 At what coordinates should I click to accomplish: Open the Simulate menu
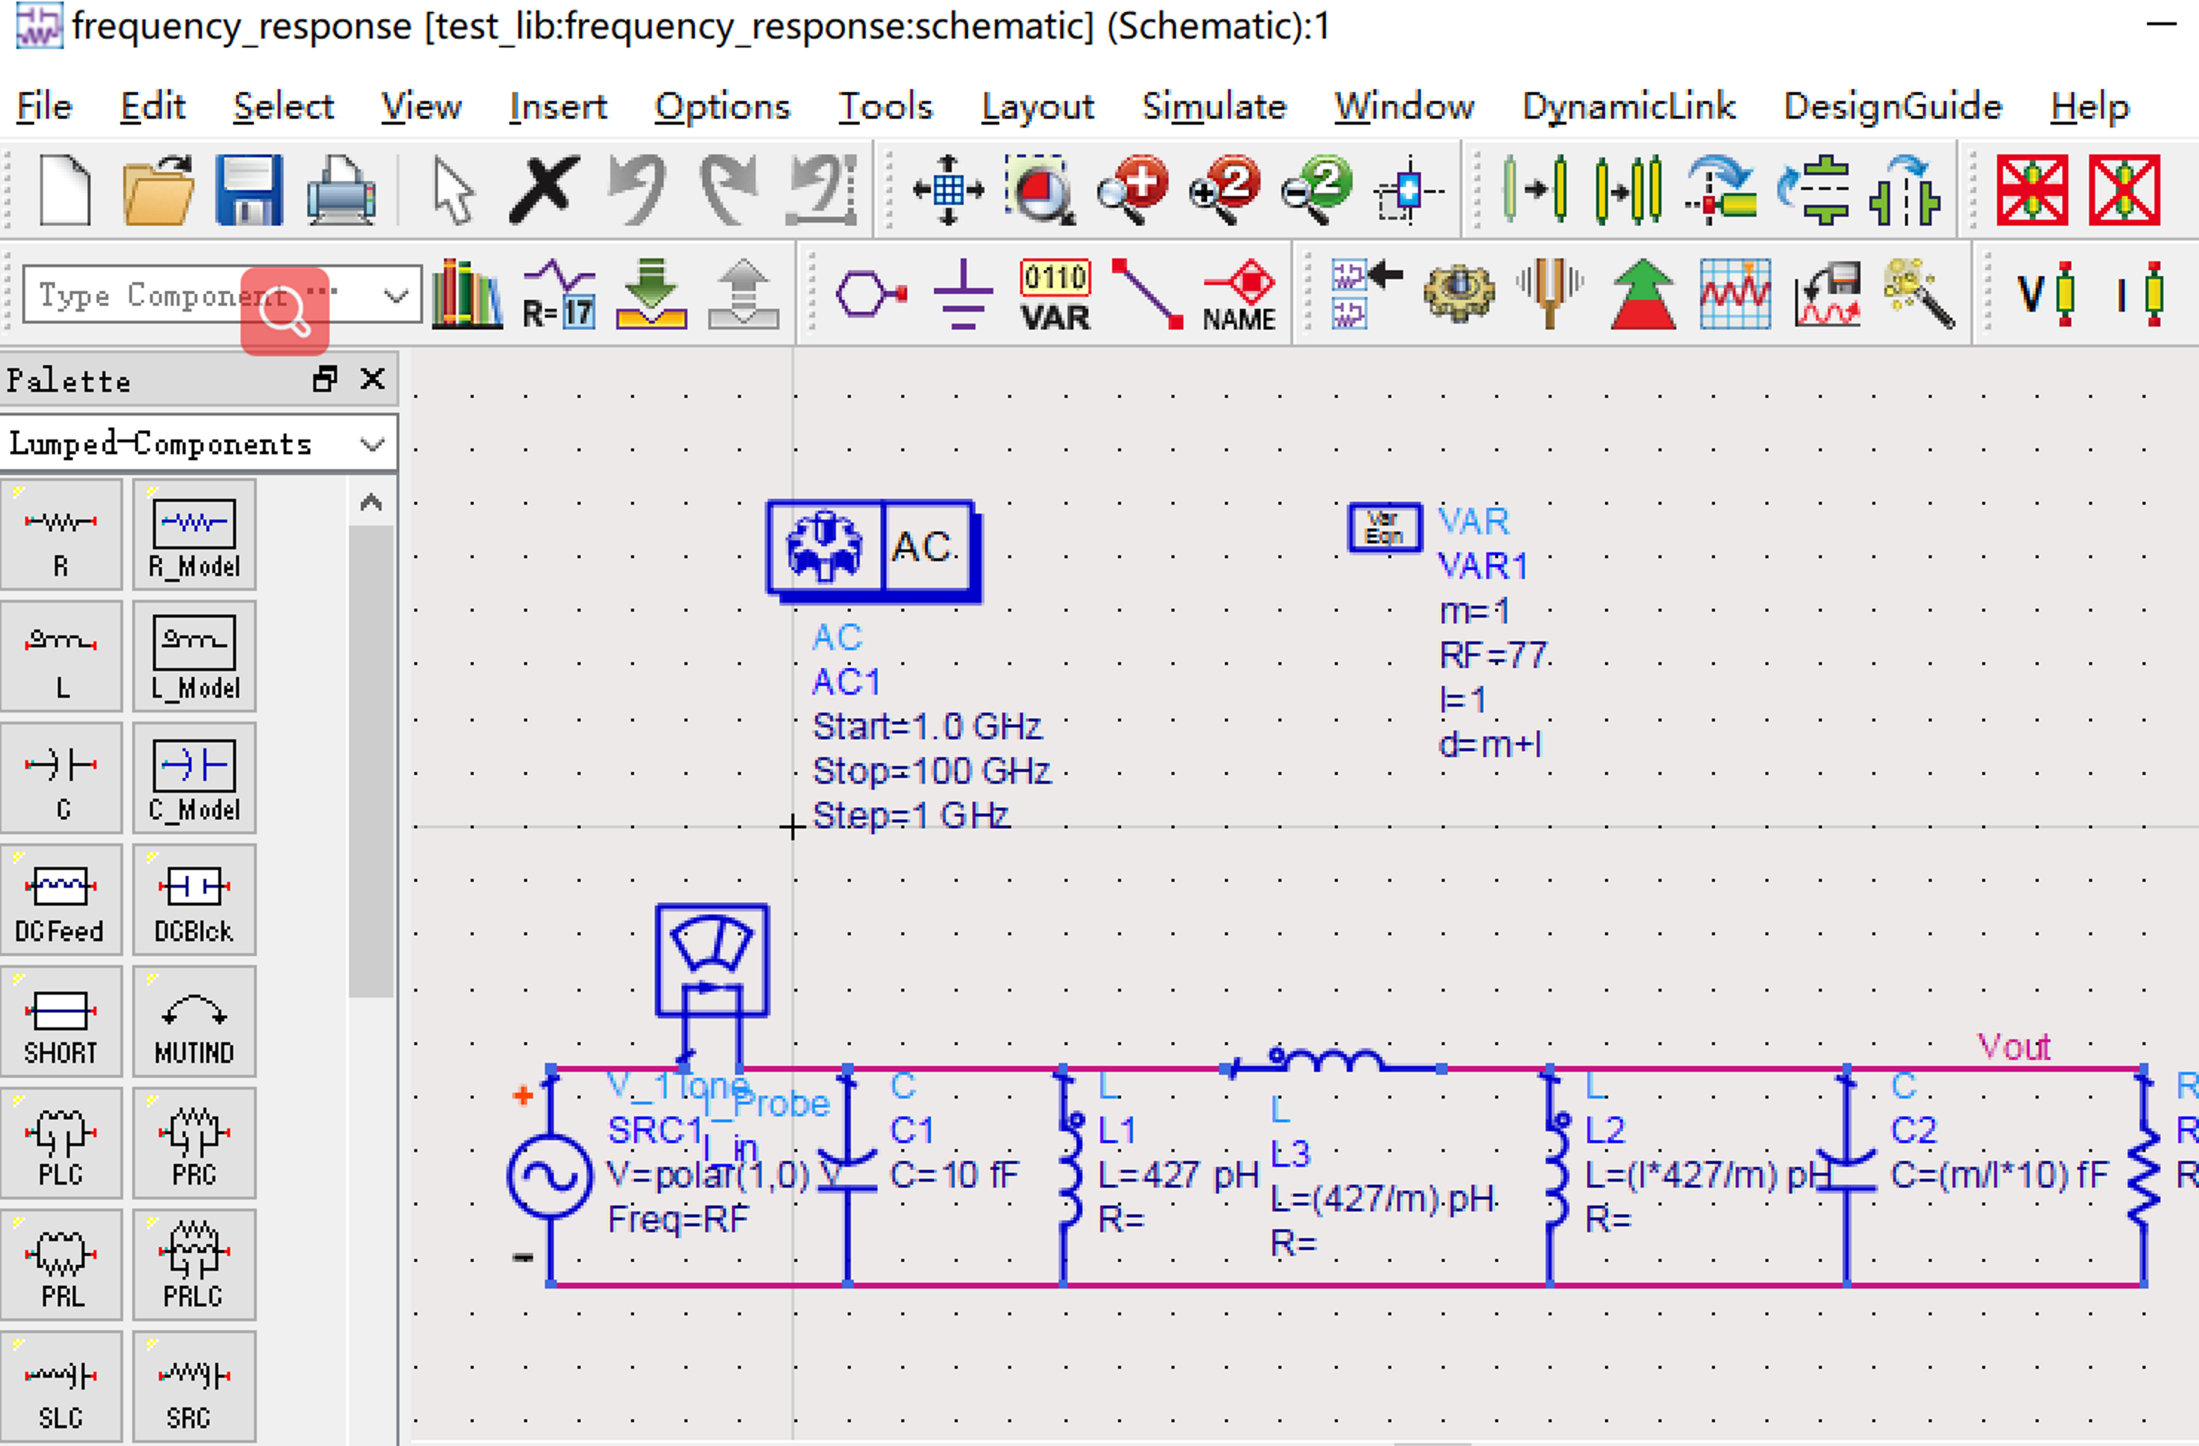click(1213, 106)
